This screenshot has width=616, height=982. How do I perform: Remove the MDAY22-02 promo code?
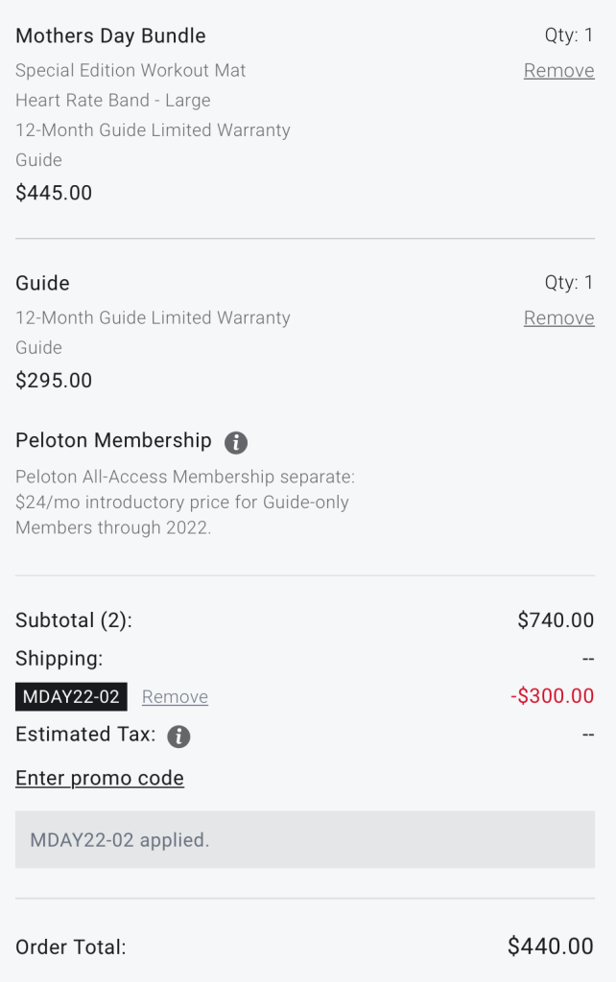[175, 697]
